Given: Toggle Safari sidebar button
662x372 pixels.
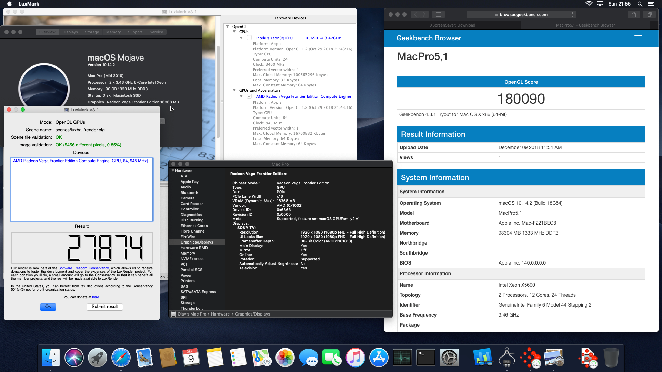Looking at the screenshot, I should [x=438, y=14].
